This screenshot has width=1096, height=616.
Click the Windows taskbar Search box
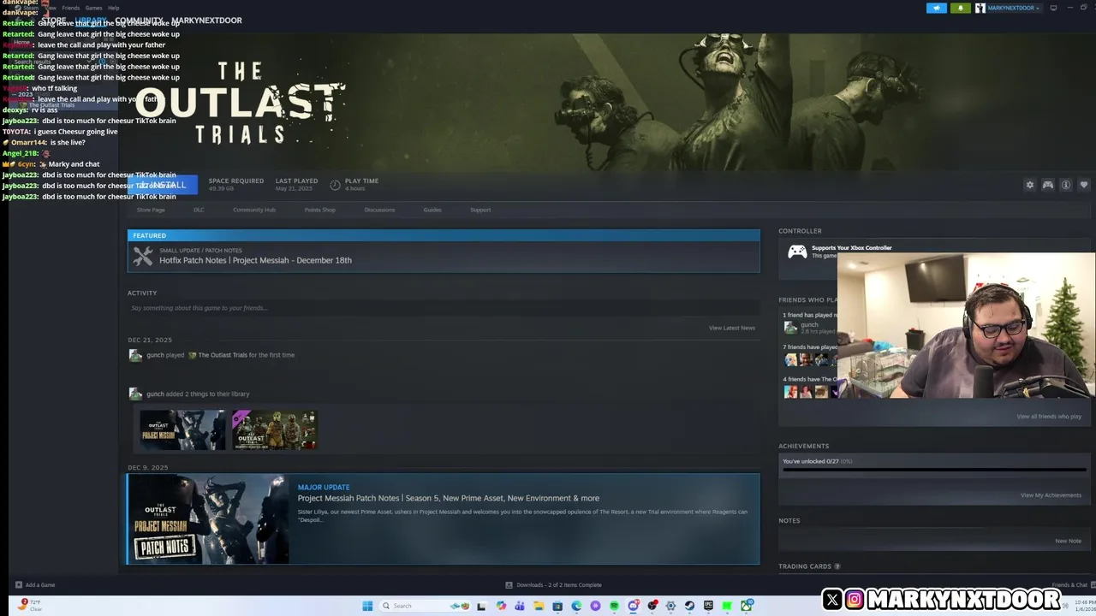[x=425, y=606]
